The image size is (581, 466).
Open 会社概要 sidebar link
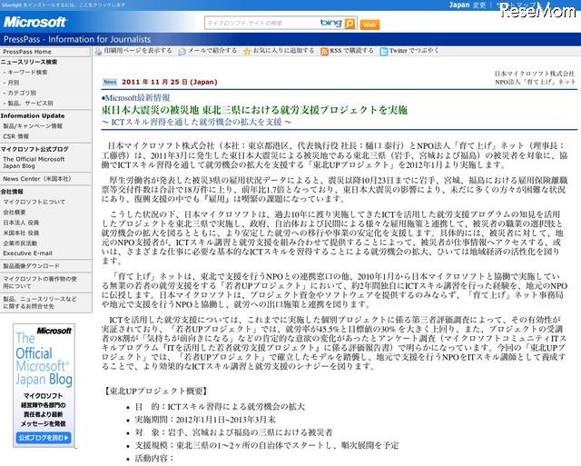coord(15,213)
